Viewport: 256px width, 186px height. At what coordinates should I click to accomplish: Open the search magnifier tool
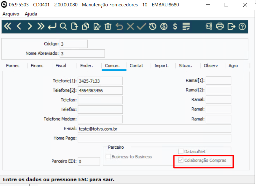(x=63, y=26)
